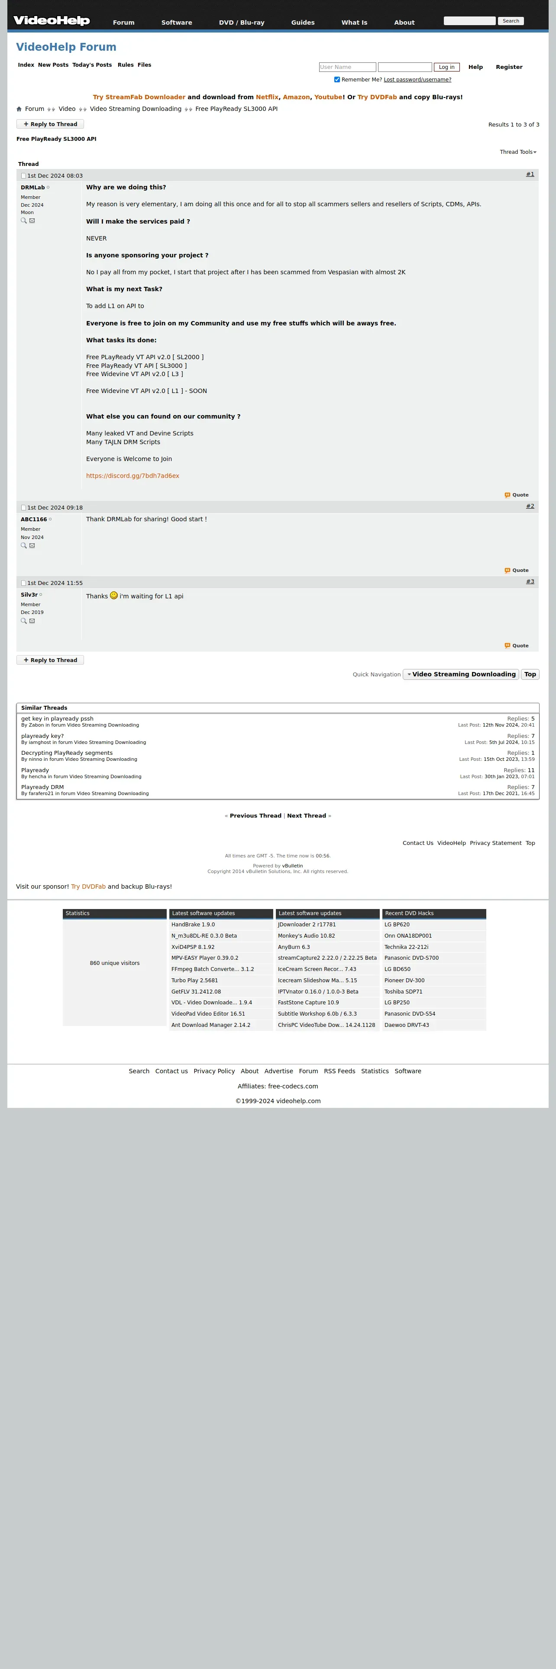Click the Quote icon on post #2
The height and width of the screenshot is (1669, 556).
(508, 571)
